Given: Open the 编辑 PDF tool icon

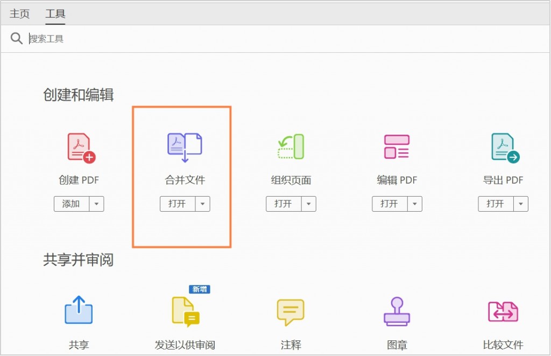Looking at the screenshot, I should click(397, 145).
